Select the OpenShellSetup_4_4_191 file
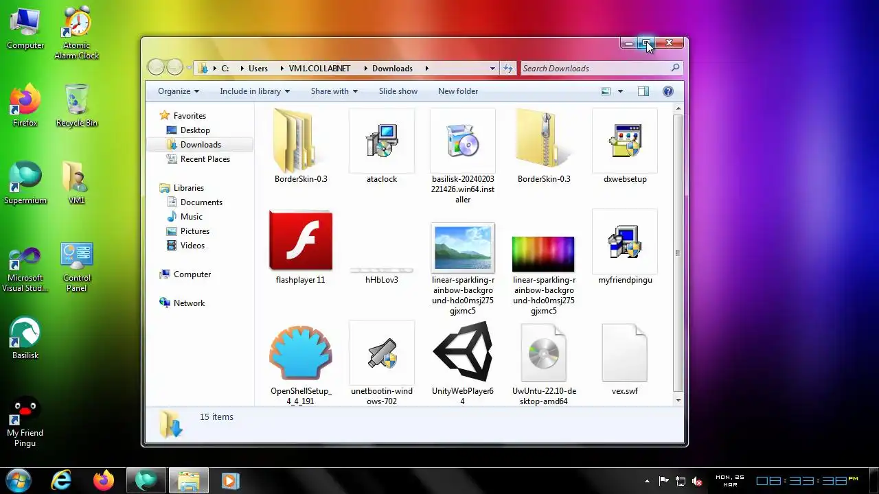The image size is (879, 494). coord(301,364)
